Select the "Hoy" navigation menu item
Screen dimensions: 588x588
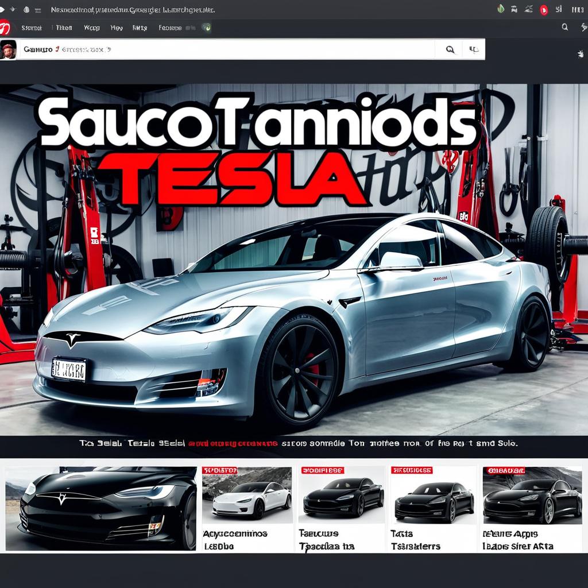[x=117, y=28]
